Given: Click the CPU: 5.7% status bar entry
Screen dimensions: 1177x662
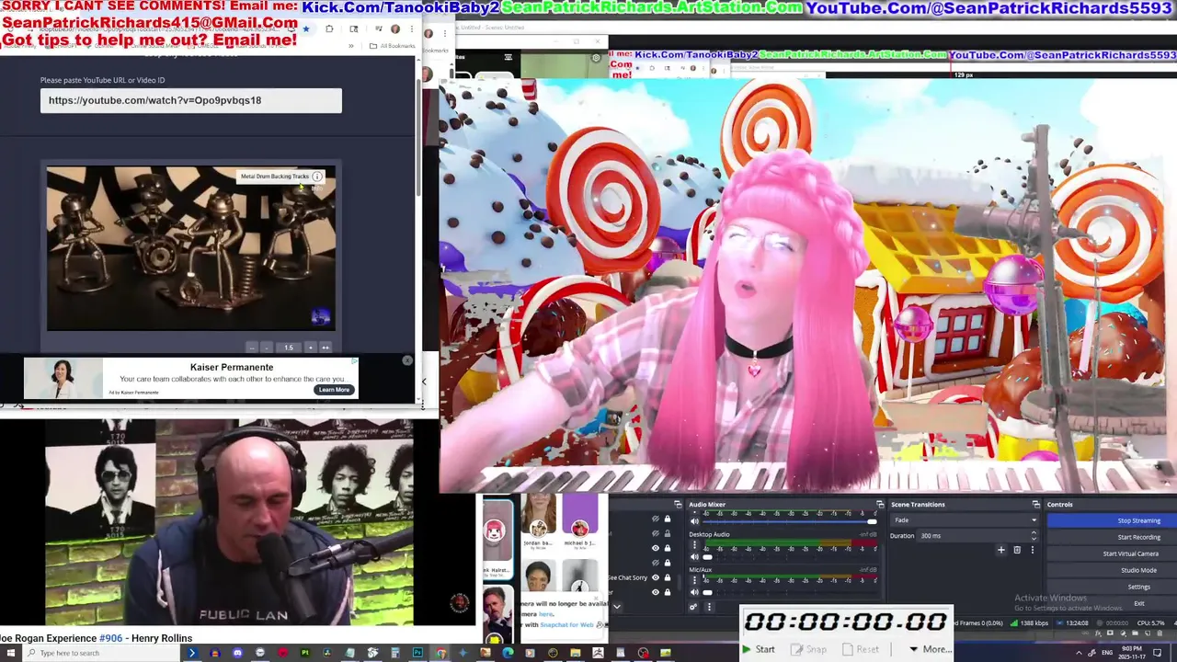Looking at the screenshot, I should [1150, 622].
